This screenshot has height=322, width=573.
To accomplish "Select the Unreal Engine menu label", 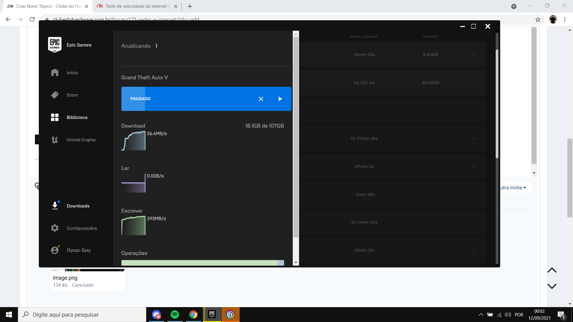I will point(81,140).
